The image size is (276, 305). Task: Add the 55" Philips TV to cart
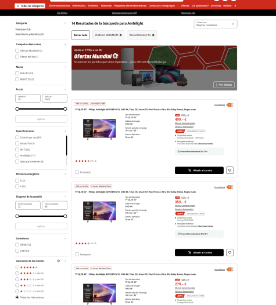point(199,252)
